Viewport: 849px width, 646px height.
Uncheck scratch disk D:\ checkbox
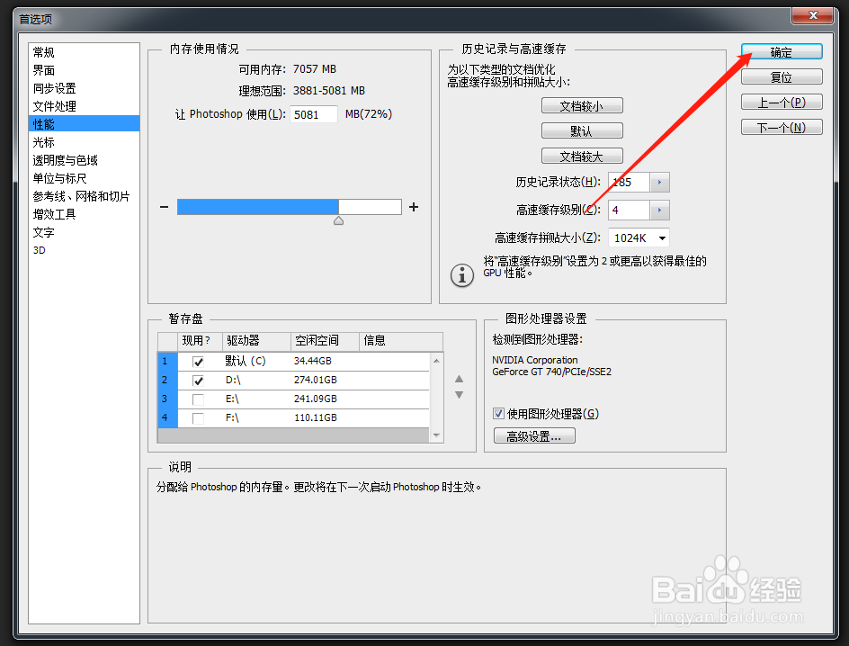[x=198, y=380]
